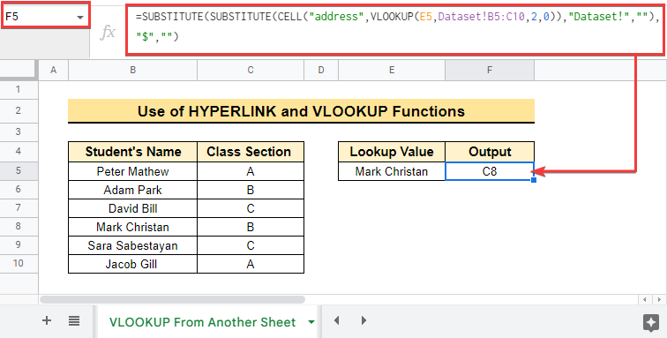The width and height of the screenshot is (667, 338).
Task: Select the Sara Sabestayan cell
Action: tap(132, 245)
